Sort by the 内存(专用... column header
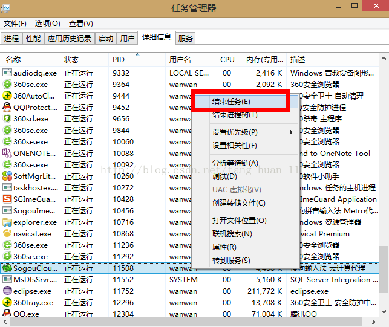Screen dimensions: 389x327 click(x=263, y=60)
